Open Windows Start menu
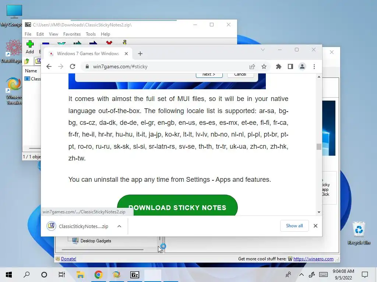Image resolution: width=377 pixels, height=282 pixels. coord(9,275)
